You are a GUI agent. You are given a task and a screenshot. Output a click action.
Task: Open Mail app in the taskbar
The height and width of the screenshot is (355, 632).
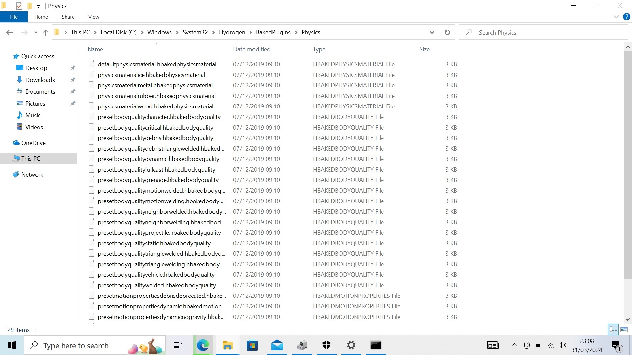[277, 345]
